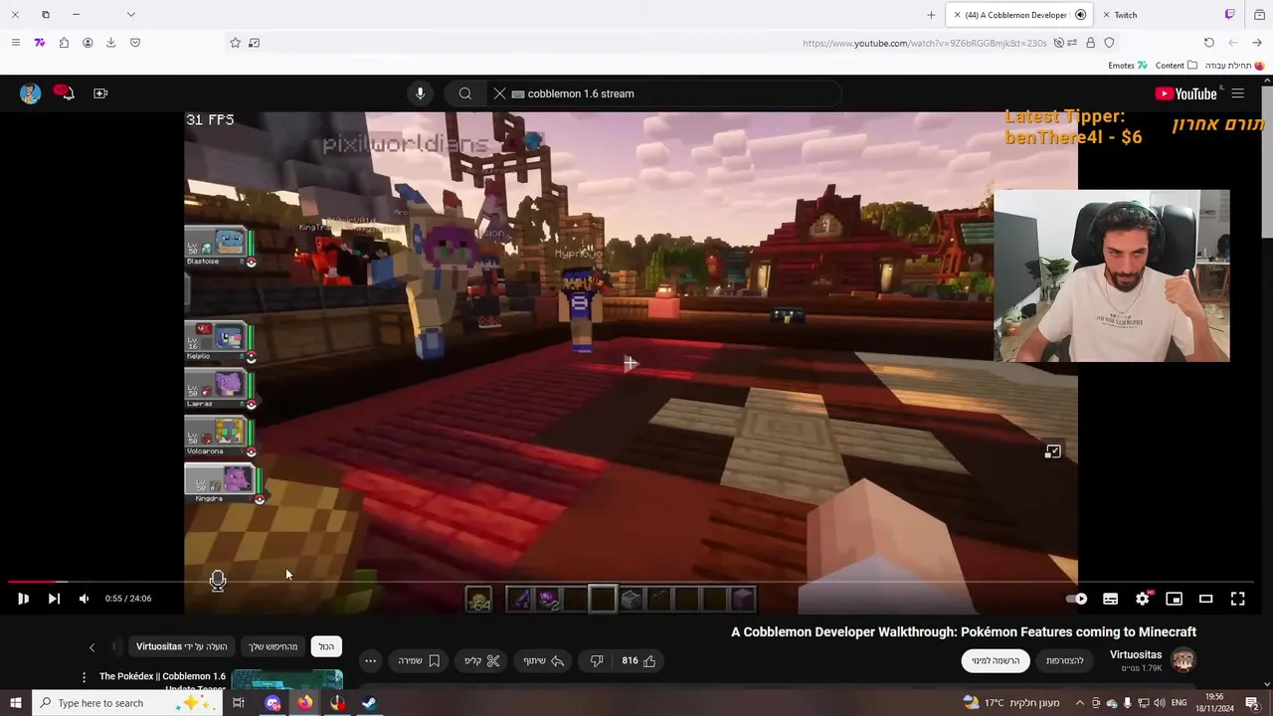Clear the YouTube search text
Image resolution: width=1273 pixels, height=716 pixels.
[x=499, y=93]
